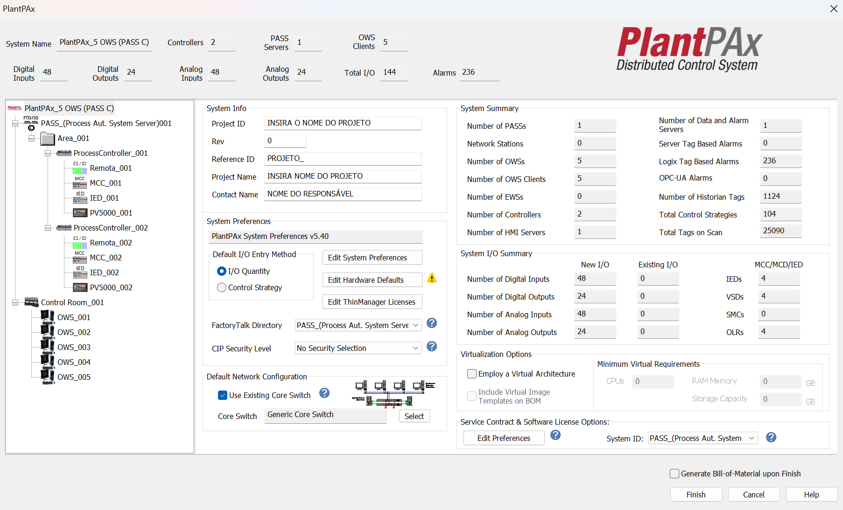The height and width of the screenshot is (510, 843).
Task: Collapse the ProcessController_001 node
Action: [x=48, y=153]
